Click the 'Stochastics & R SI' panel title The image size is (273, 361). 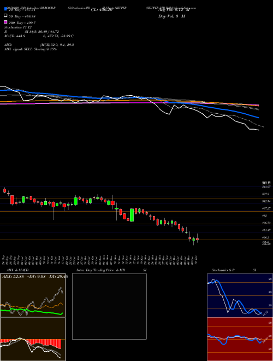coord(234,270)
